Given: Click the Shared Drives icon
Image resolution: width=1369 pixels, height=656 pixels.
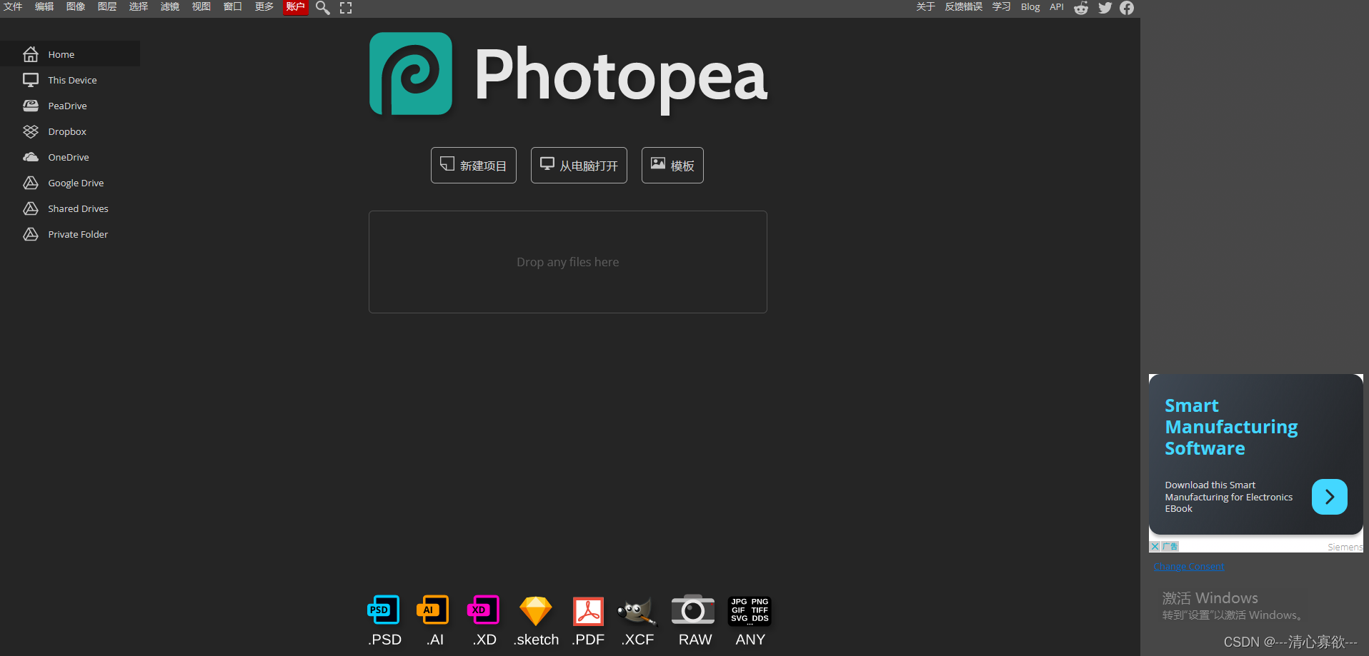Looking at the screenshot, I should pos(31,208).
